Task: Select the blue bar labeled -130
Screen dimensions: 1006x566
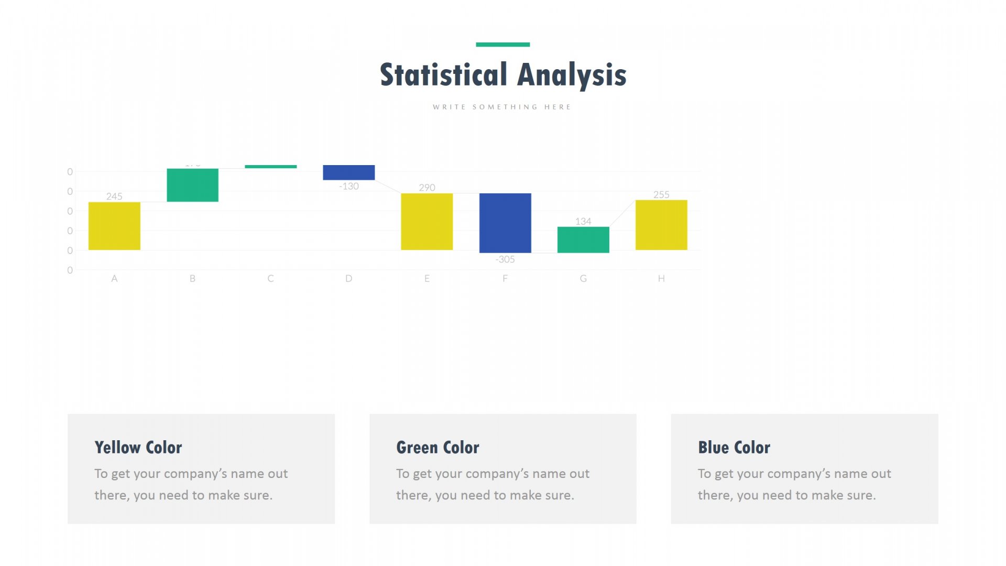Action: pyautogui.click(x=348, y=172)
